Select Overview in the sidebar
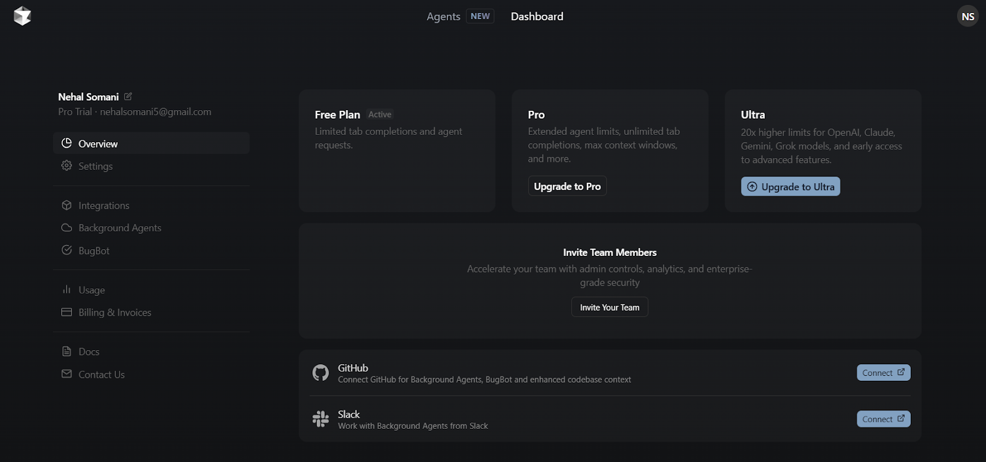Viewport: 986px width, 462px height. tap(151, 143)
